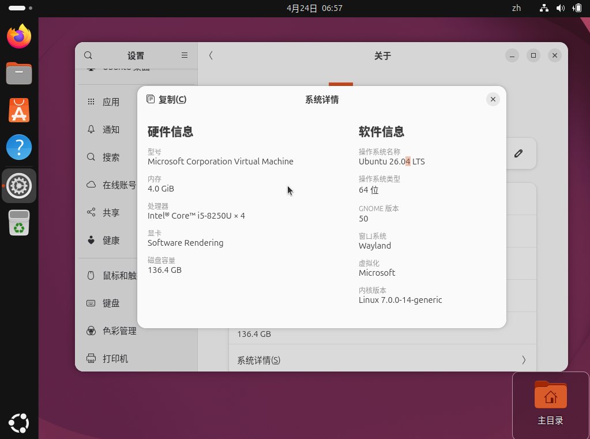Click the Settings gear dock icon
The image size is (590, 439).
[19, 186]
